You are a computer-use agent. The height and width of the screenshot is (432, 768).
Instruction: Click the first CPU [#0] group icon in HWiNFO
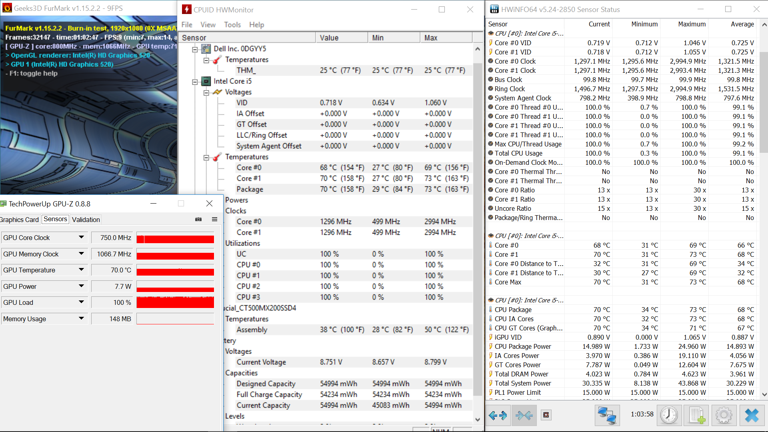click(491, 34)
